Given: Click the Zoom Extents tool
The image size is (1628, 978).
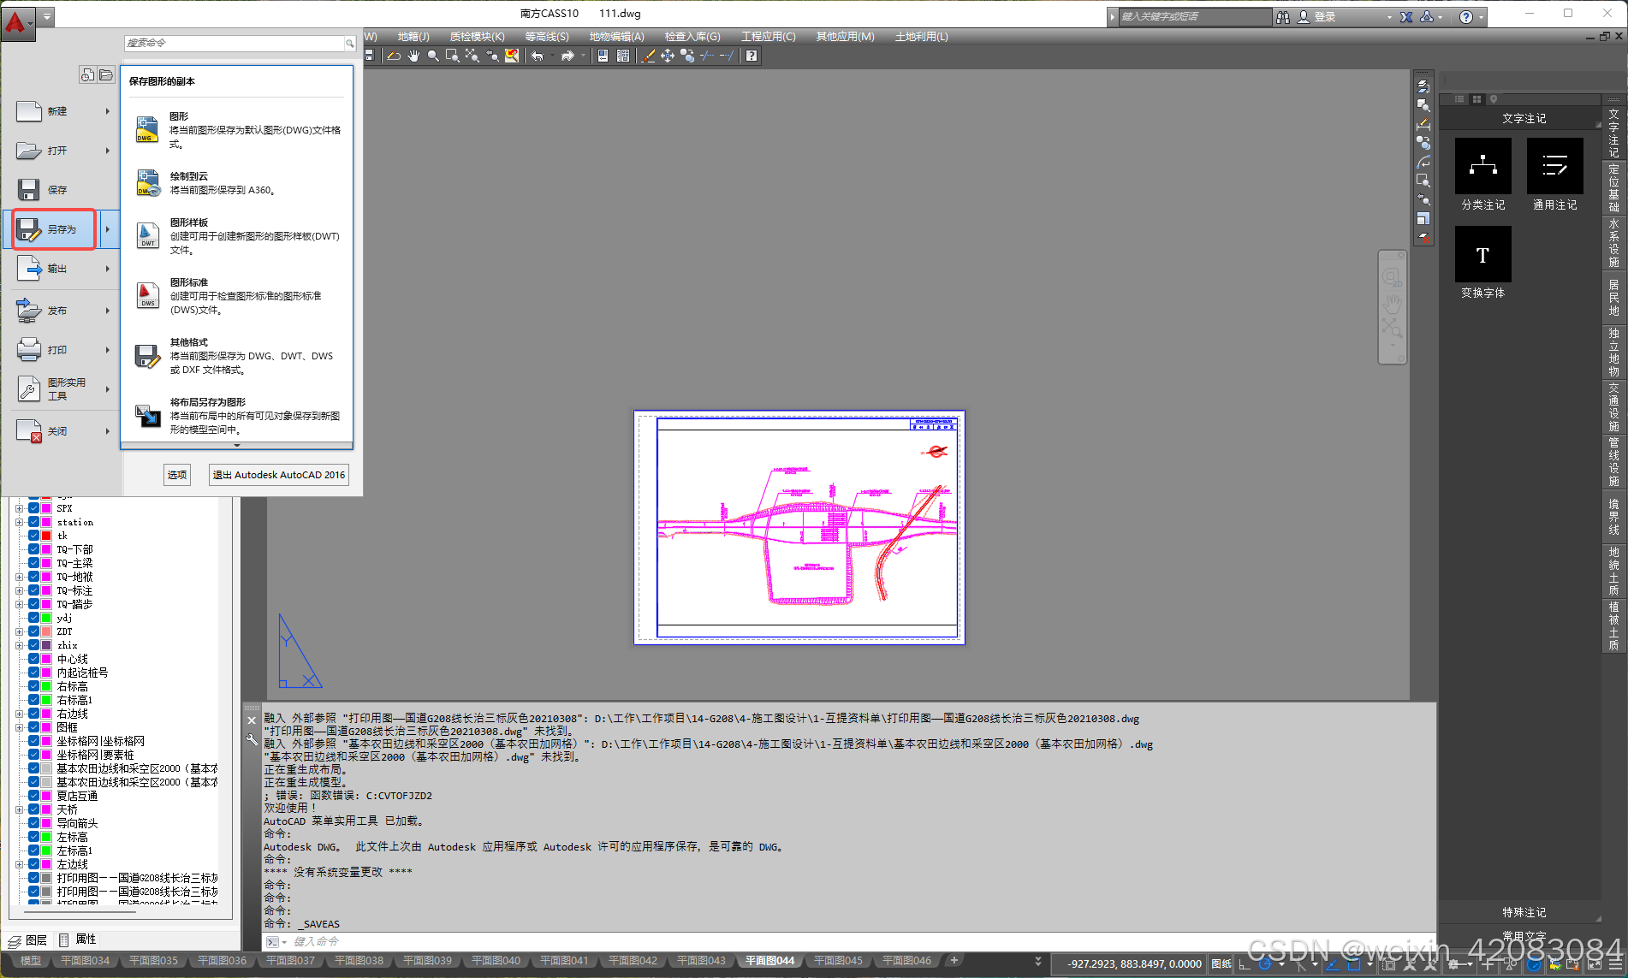Looking at the screenshot, I should (472, 56).
